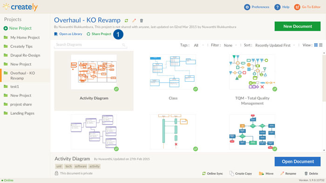This screenshot has height=183, width=326.
Task: Click the Online status indicator
Action: point(7,180)
